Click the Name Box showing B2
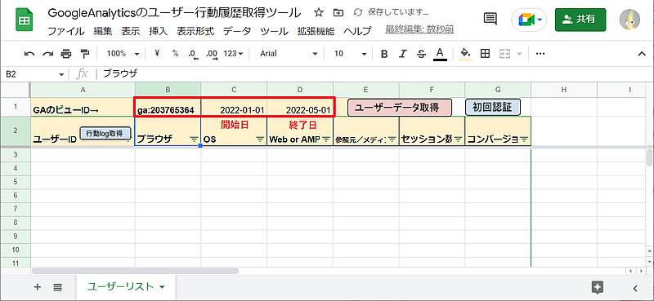The height and width of the screenshot is (301, 654). (x=29, y=74)
